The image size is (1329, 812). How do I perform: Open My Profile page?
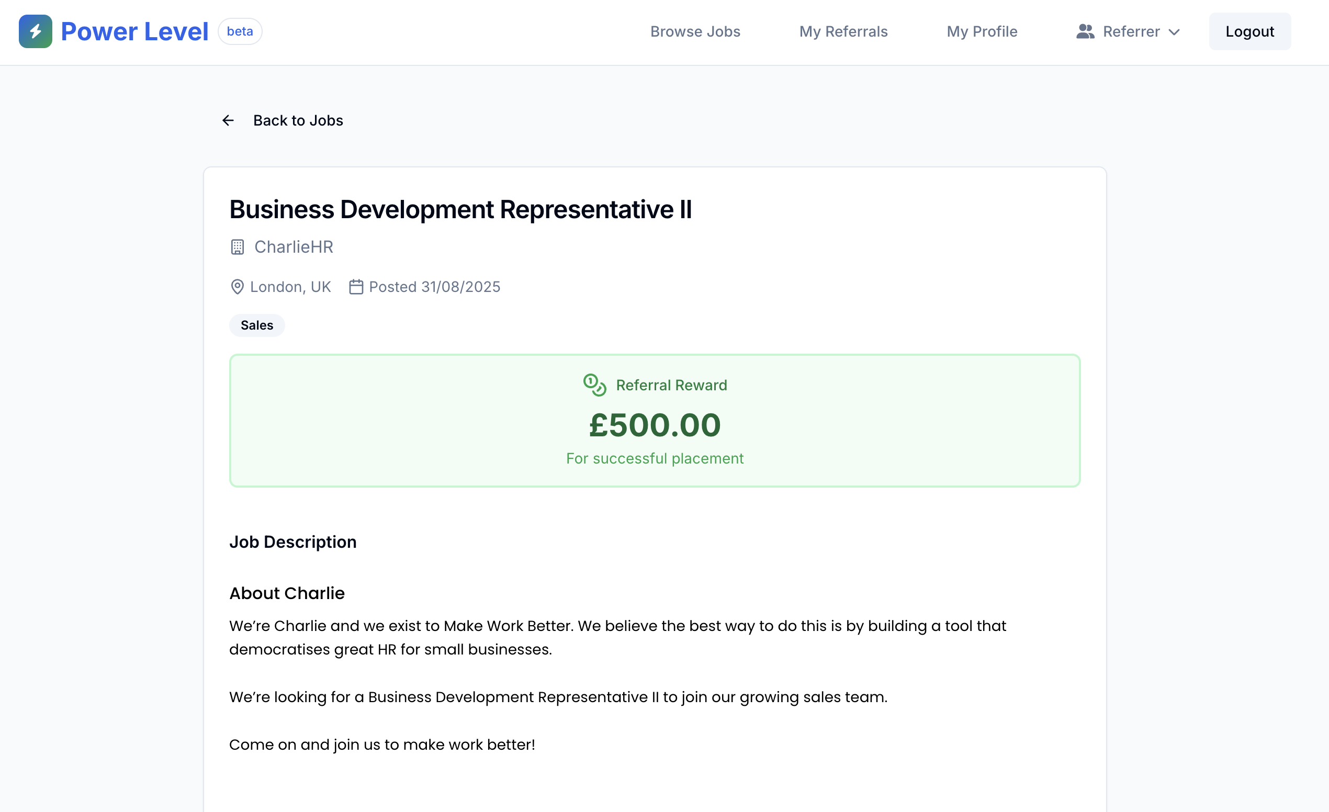982,31
